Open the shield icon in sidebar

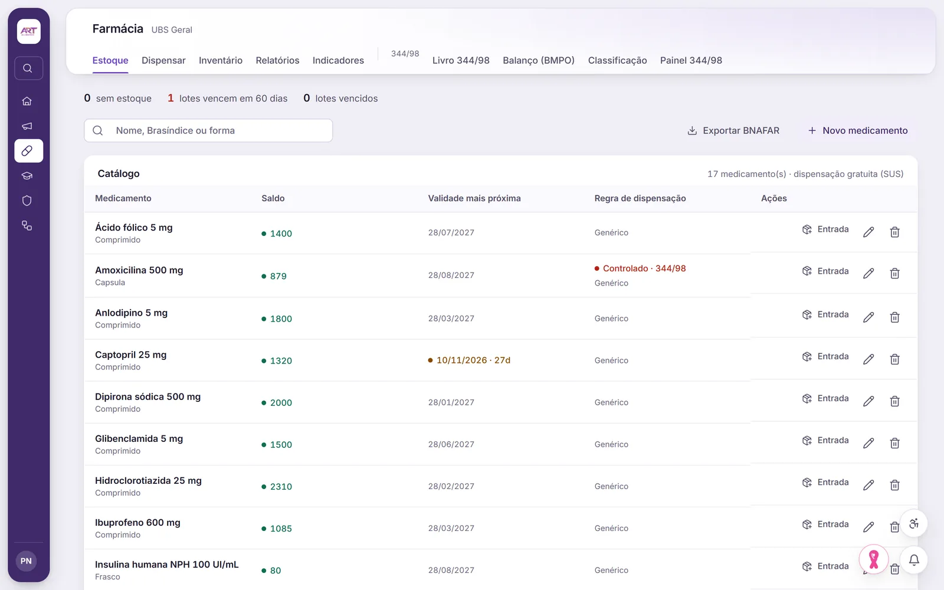27,201
